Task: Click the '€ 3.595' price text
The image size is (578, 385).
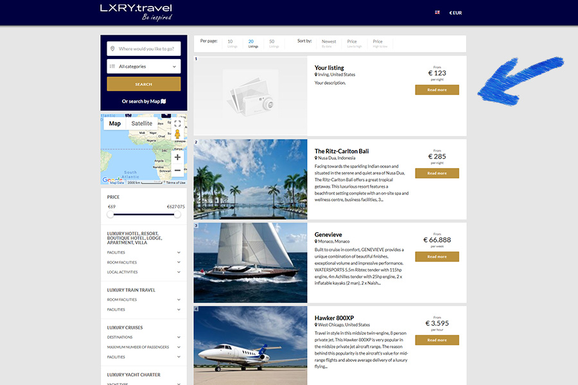Action: click(x=437, y=323)
